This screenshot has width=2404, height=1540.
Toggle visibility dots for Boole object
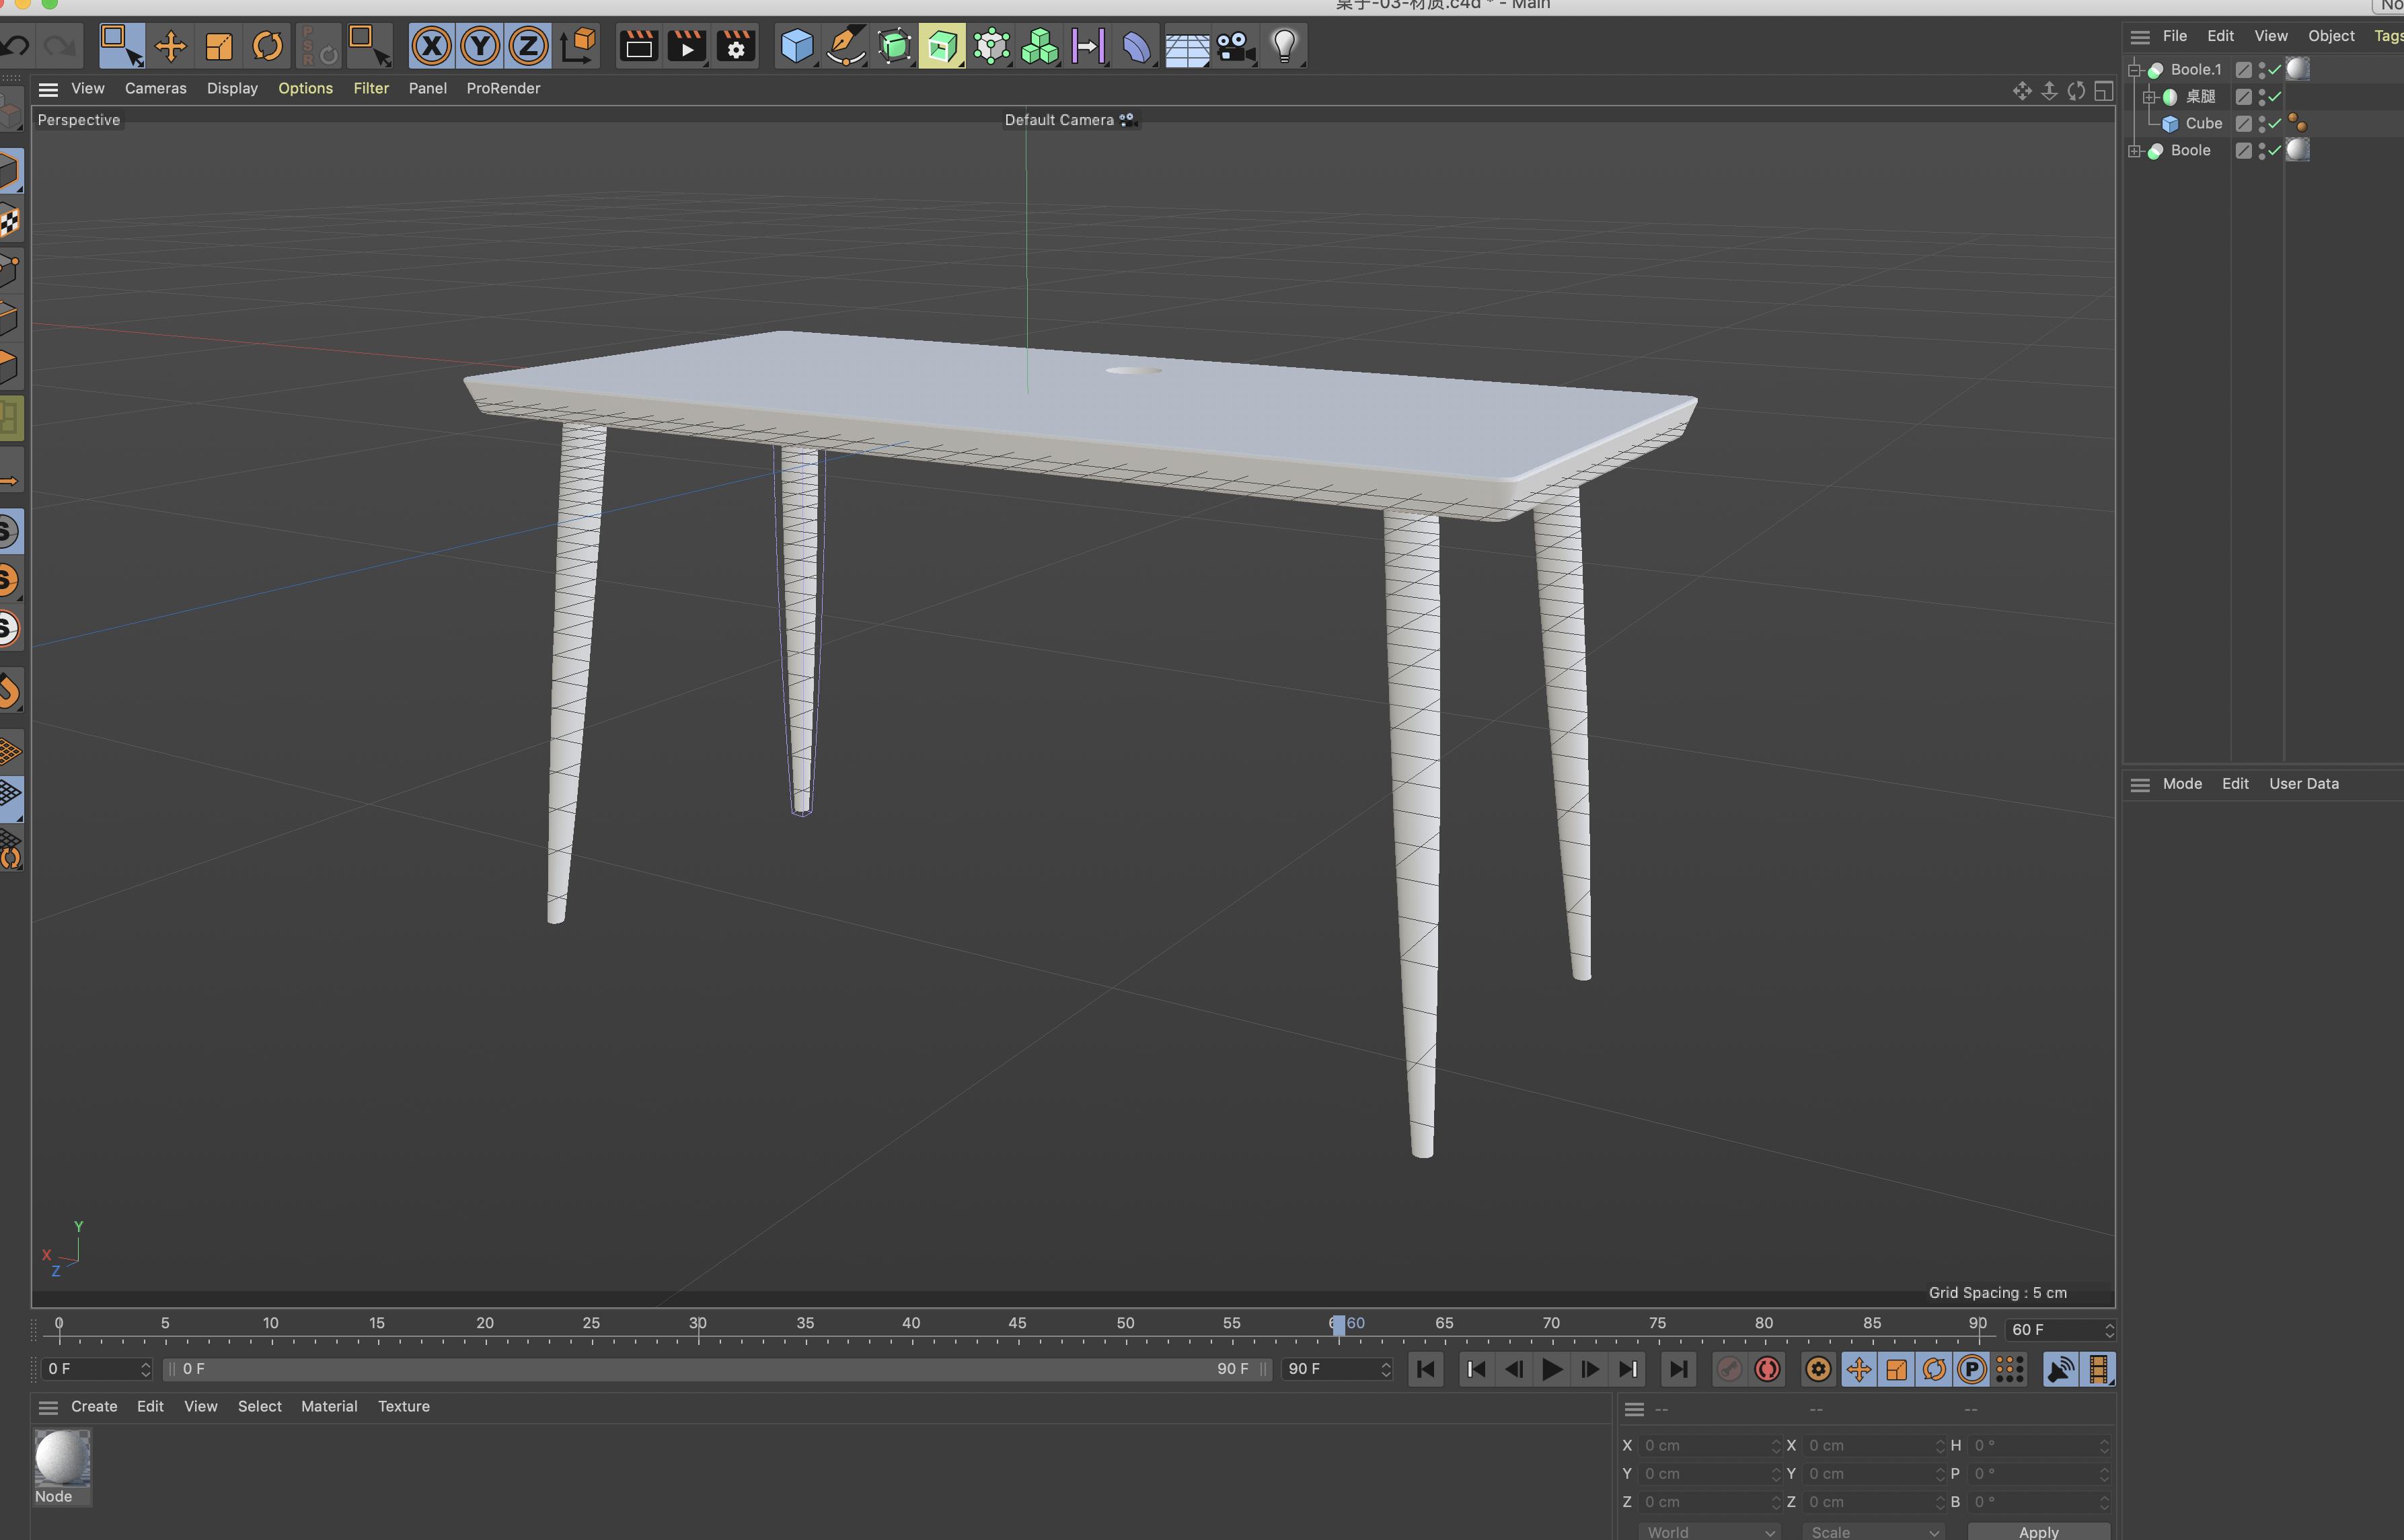[x=2261, y=150]
